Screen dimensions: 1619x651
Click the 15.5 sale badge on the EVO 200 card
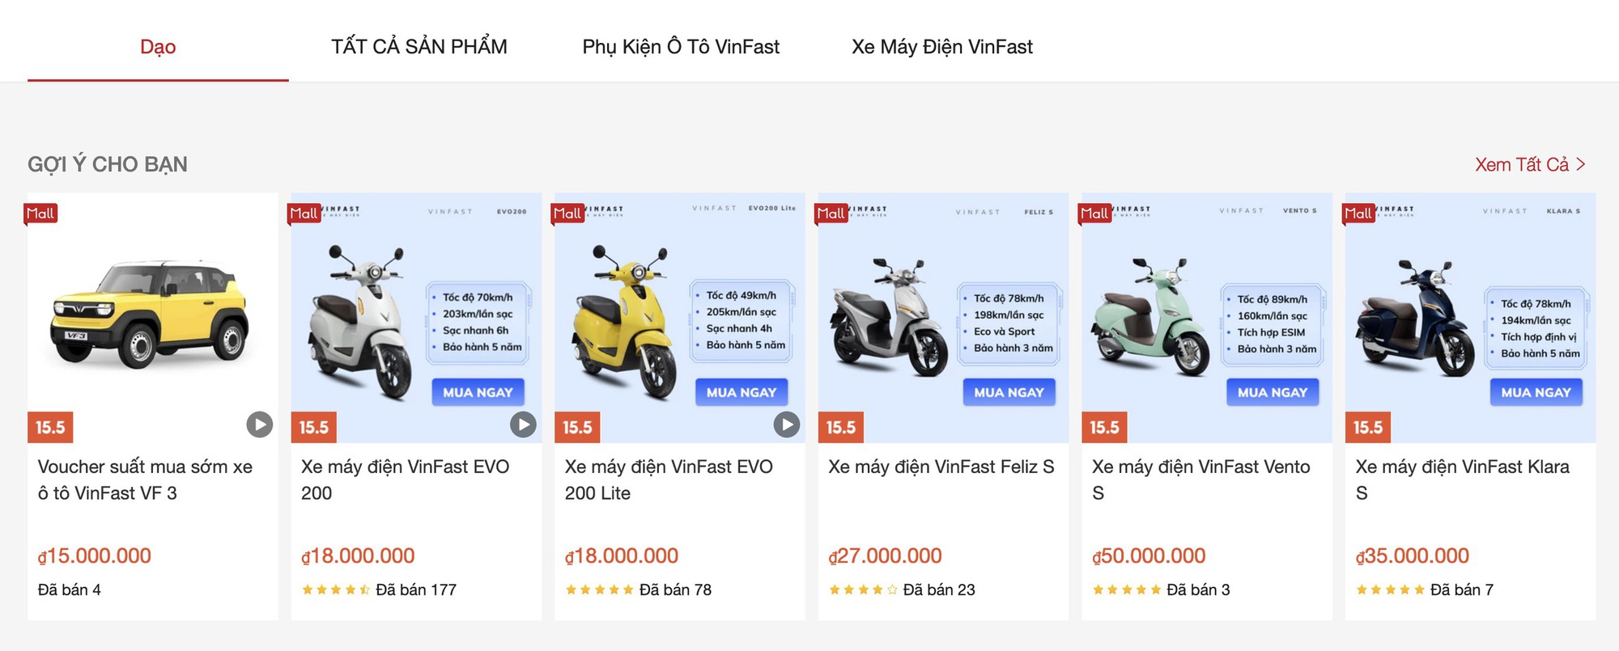[313, 426]
